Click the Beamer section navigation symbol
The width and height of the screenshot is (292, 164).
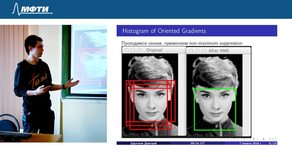[254, 139]
